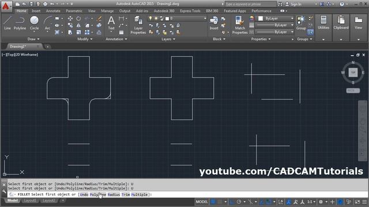Toggle layer on/off lightbulb icon

pyautogui.click(x=150, y=18)
